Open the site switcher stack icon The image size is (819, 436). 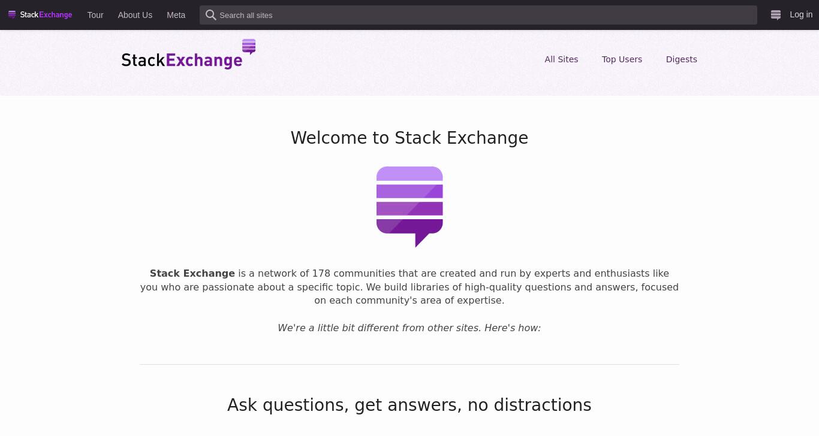pos(776,15)
